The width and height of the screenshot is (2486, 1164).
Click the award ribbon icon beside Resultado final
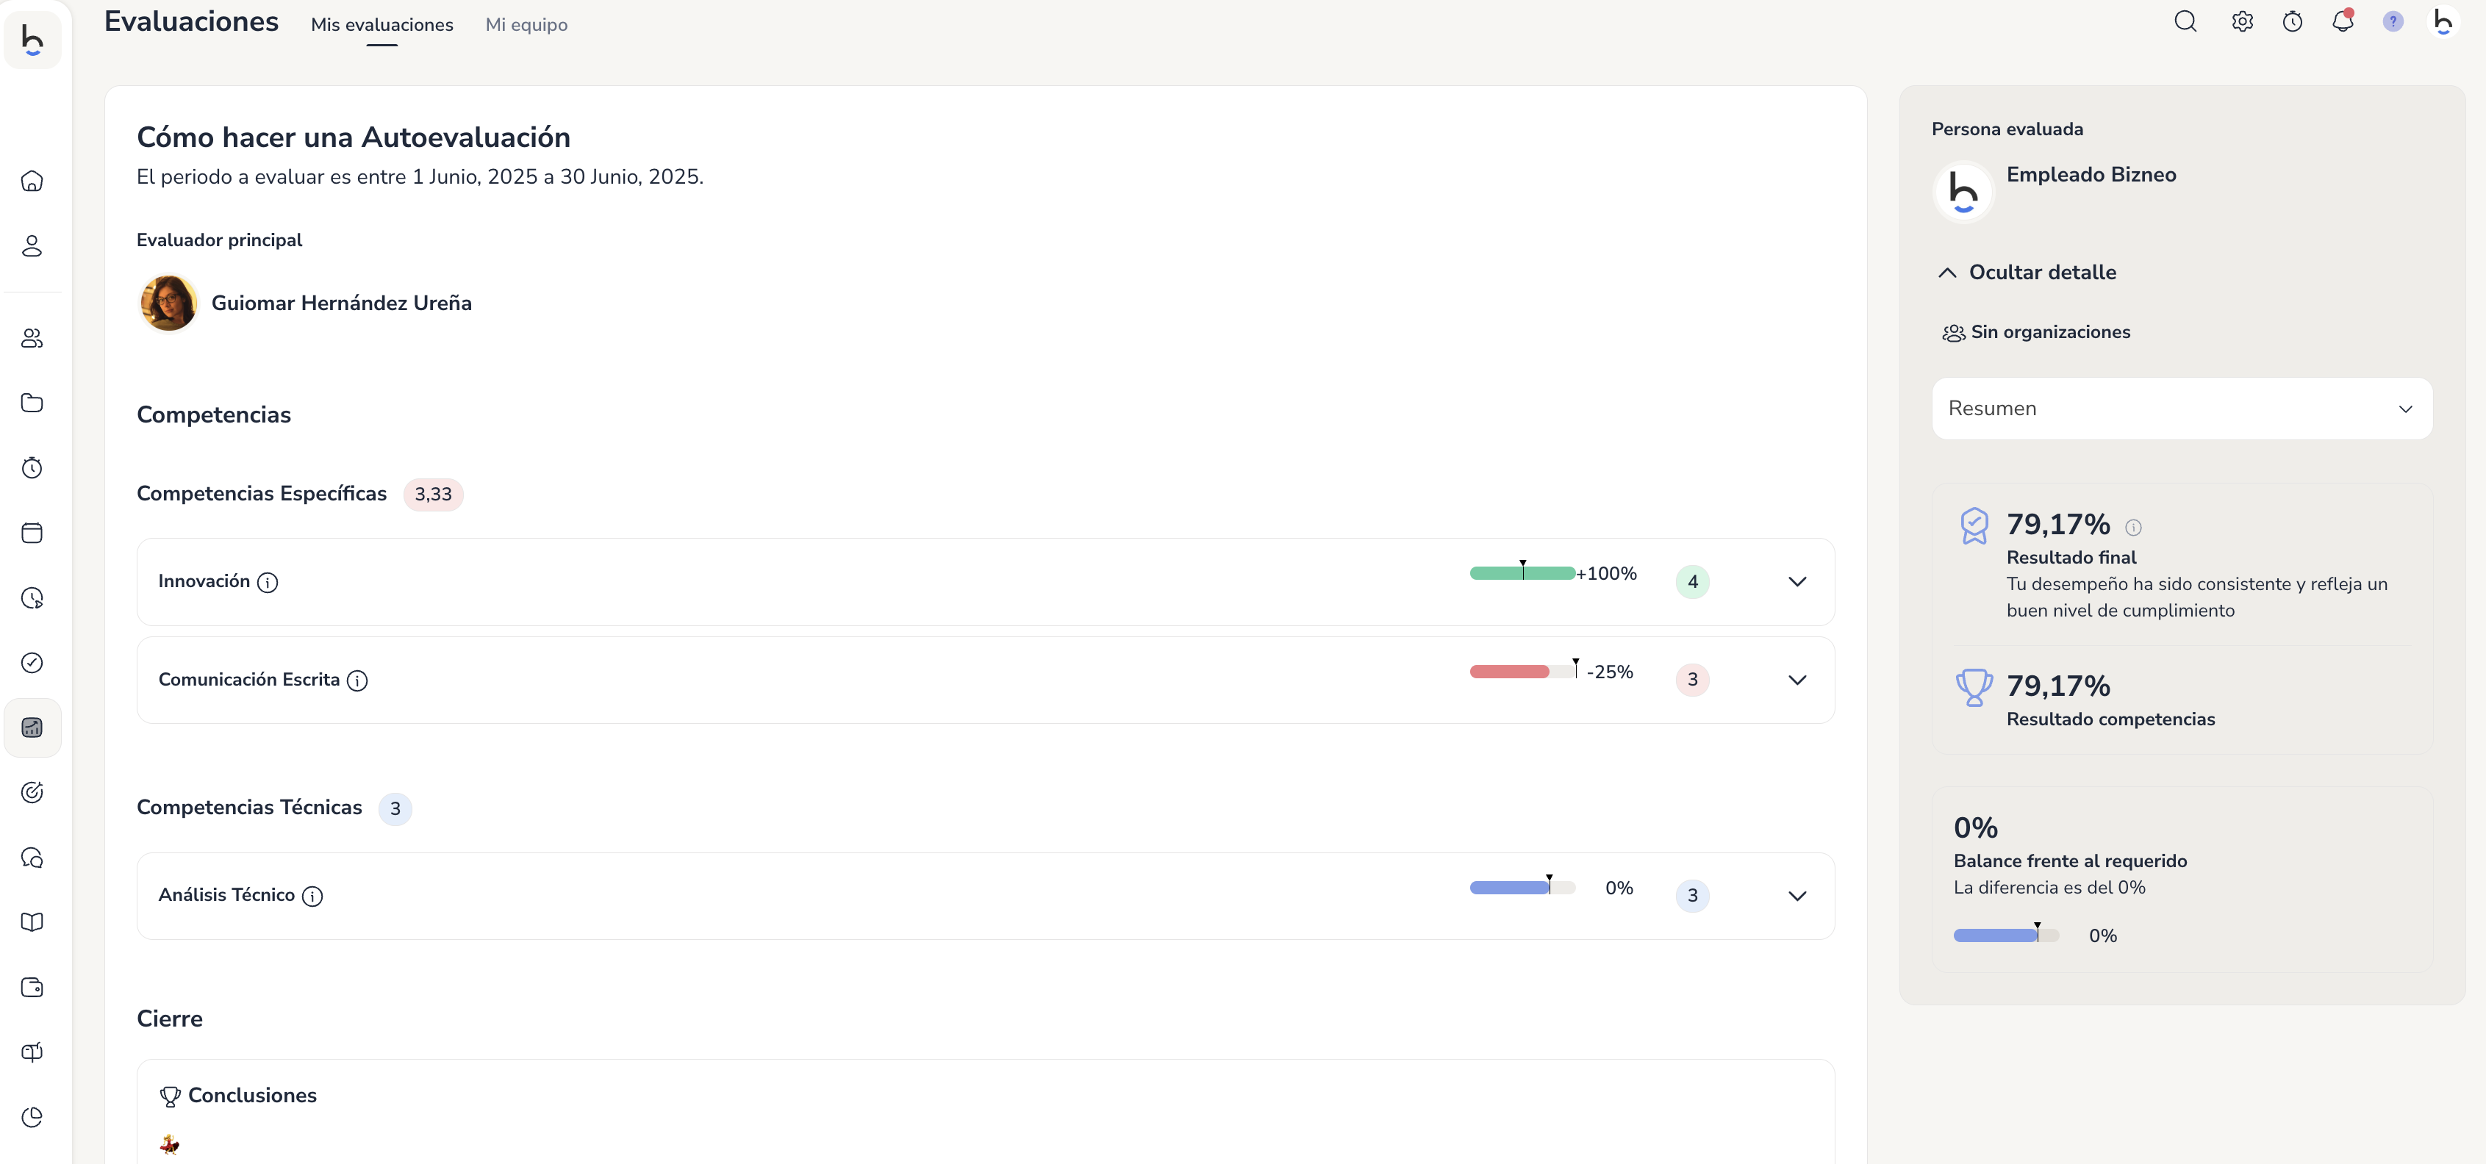(x=1974, y=527)
